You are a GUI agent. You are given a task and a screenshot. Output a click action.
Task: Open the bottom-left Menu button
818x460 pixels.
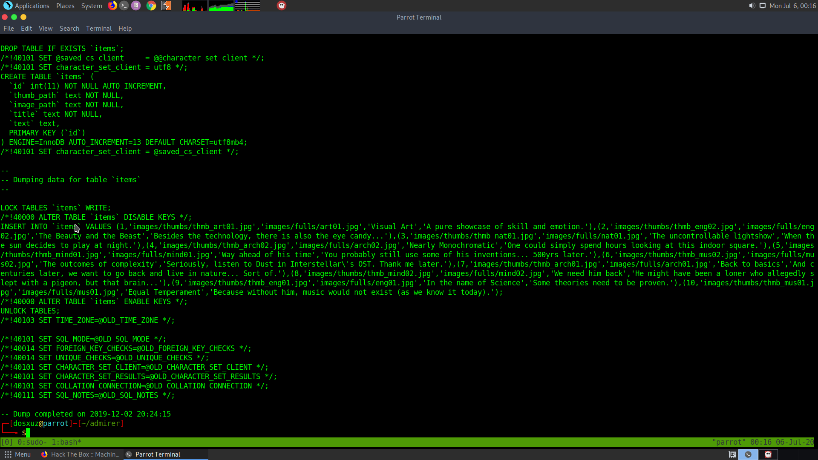click(x=17, y=454)
